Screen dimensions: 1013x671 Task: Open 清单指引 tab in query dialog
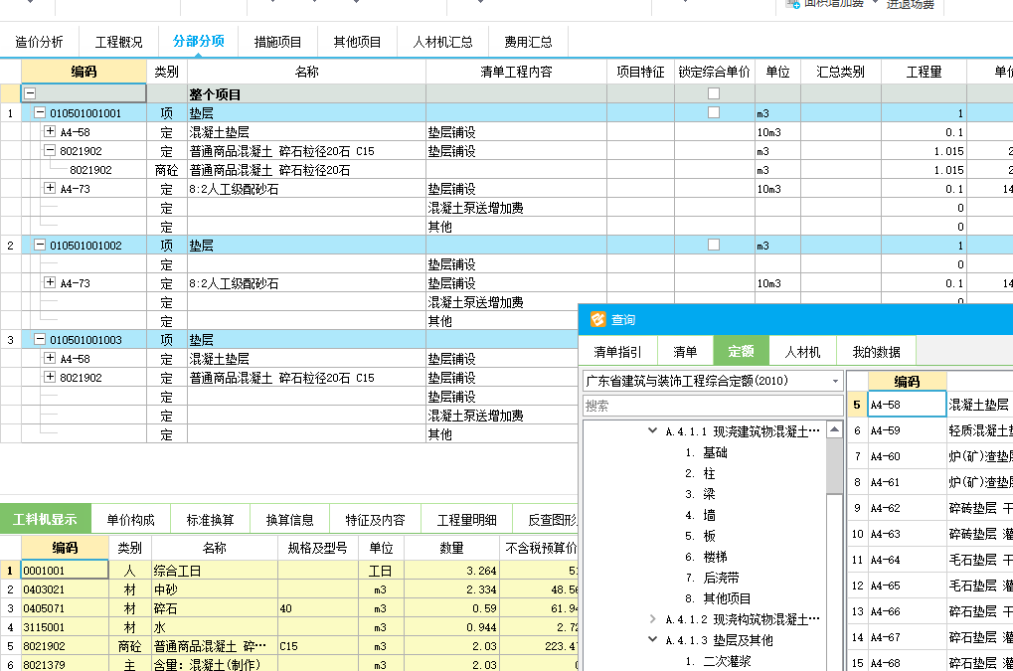click(617, 352)
